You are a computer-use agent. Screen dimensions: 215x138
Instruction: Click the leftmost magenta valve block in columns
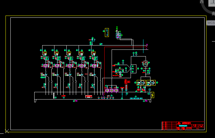45,66
